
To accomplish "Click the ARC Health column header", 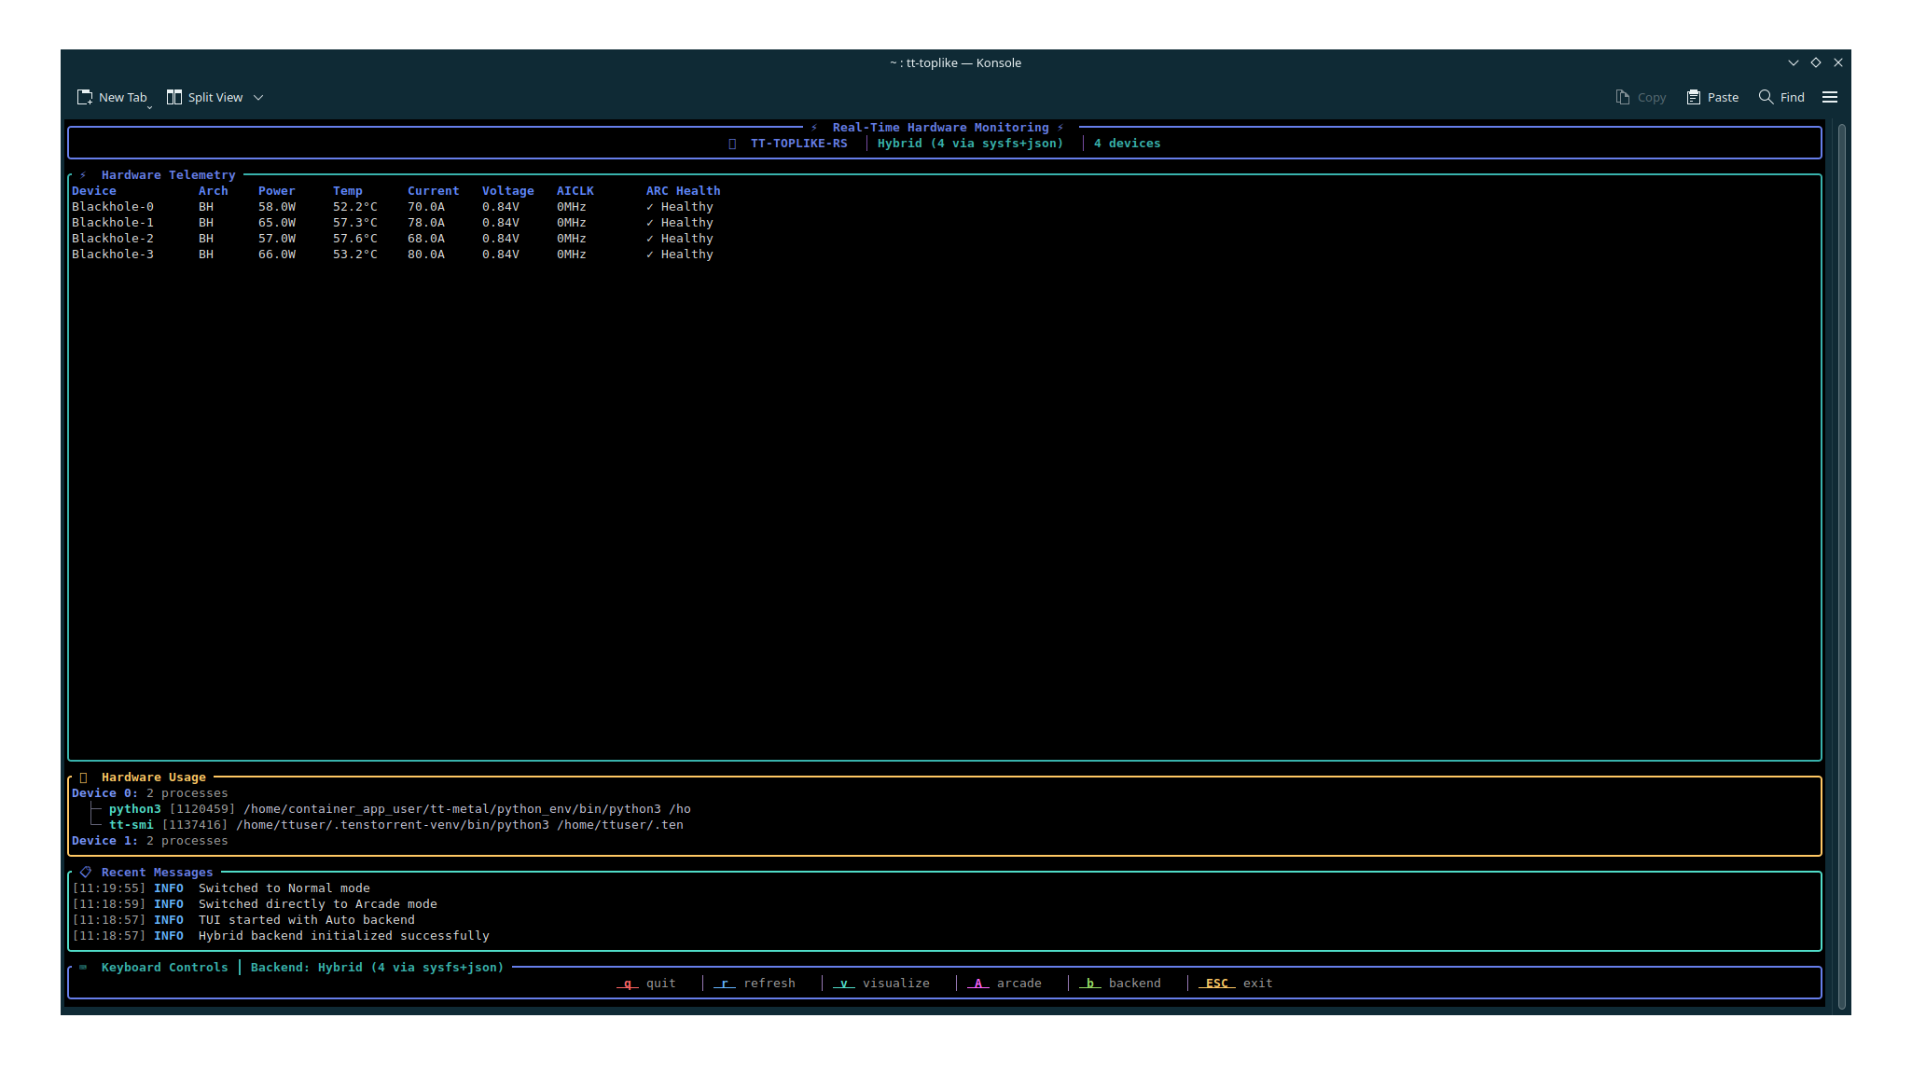I will [x=684, y=191].
